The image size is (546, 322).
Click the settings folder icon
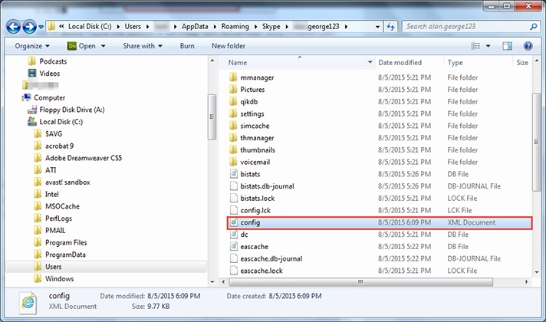point(233,113)
